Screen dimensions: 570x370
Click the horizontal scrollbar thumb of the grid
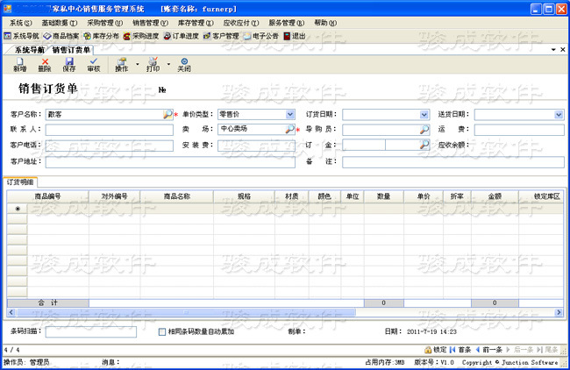pyautogui.click(x=187, y=312)
